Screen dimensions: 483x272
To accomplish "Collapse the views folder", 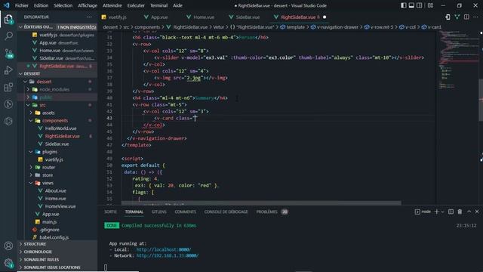I will pyautogui.click(x=57, y=183).
